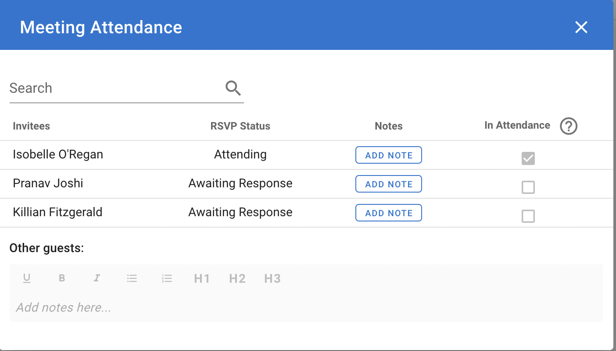Add a note for Pranav Joshi
This screenshot has height=351, width=616.
tap(389, 184)
